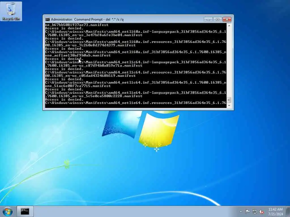
Task: Click the path containing 'amd64_netl160a.inf-languagepack'
Action: point(136,32)
